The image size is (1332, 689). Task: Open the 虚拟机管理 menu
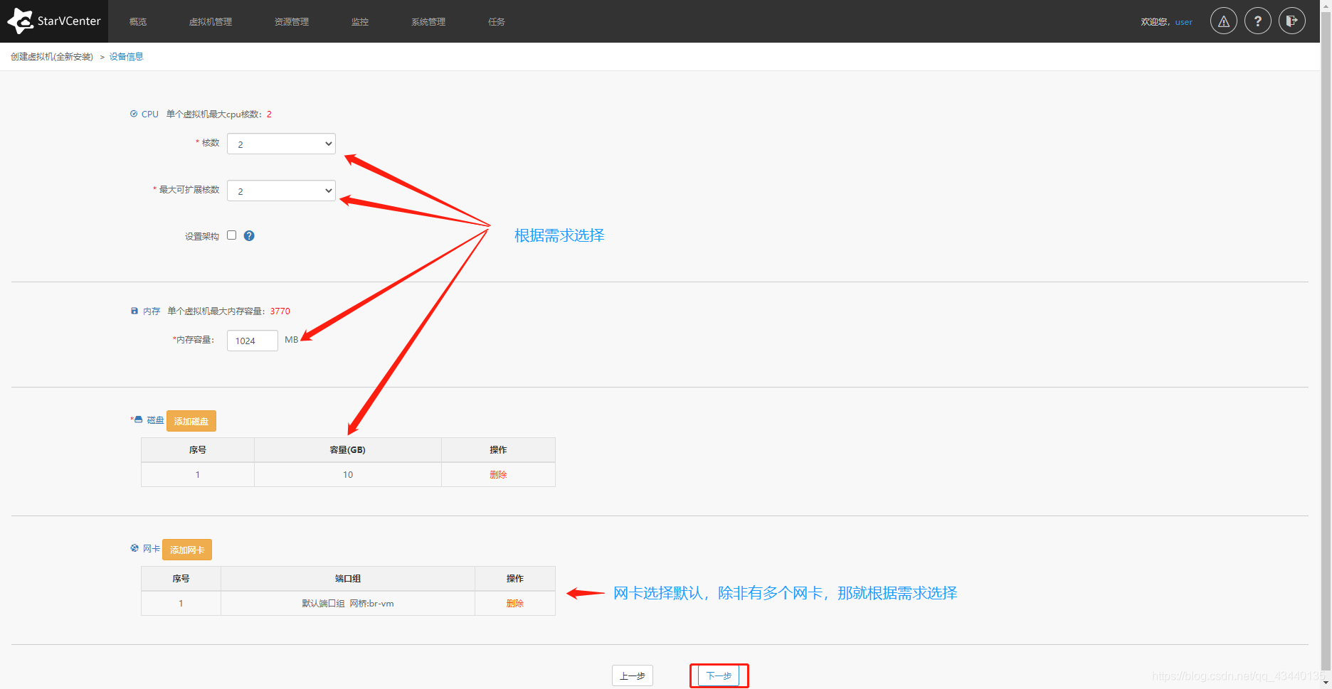point(211,22)
